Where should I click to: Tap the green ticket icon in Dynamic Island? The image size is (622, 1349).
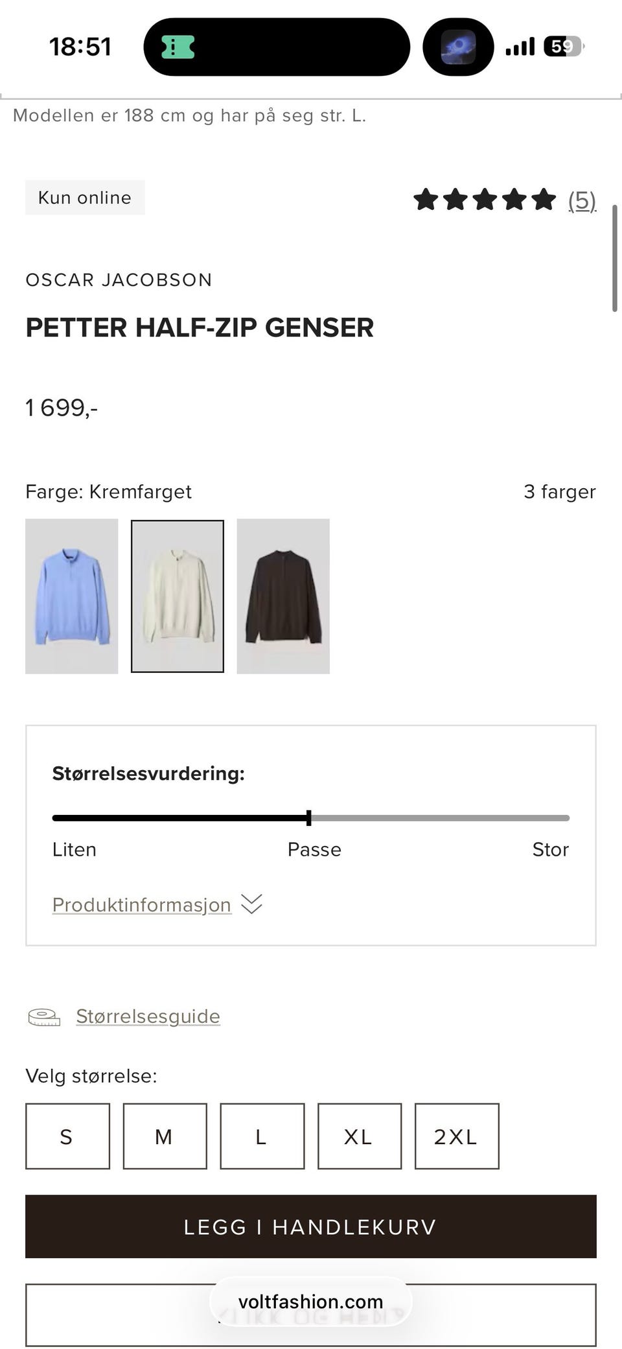(178, 47)
